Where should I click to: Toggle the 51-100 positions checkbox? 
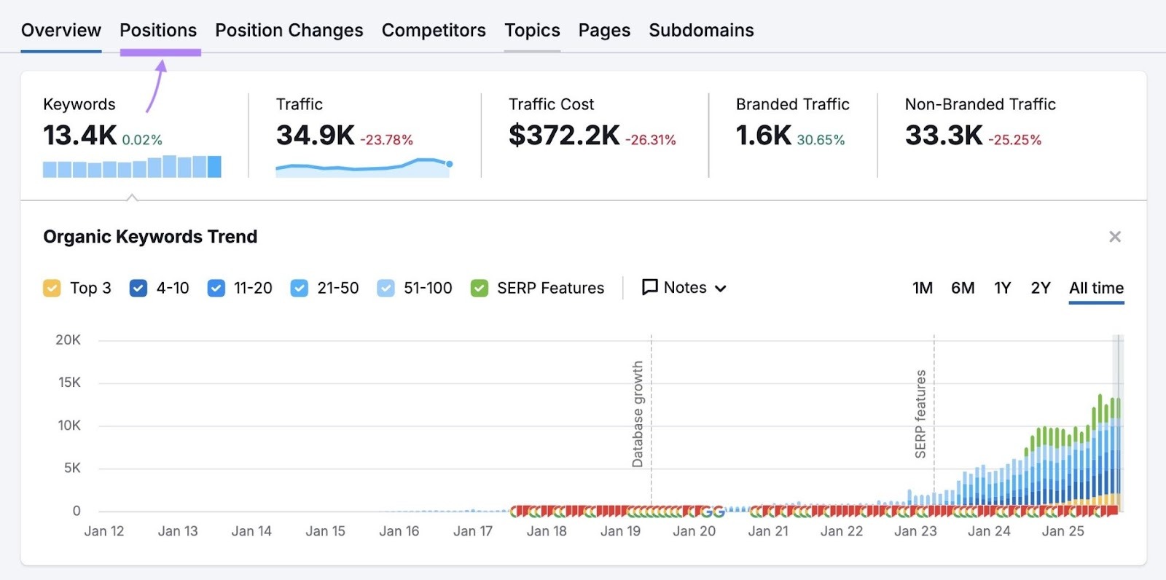coord(386,289)
